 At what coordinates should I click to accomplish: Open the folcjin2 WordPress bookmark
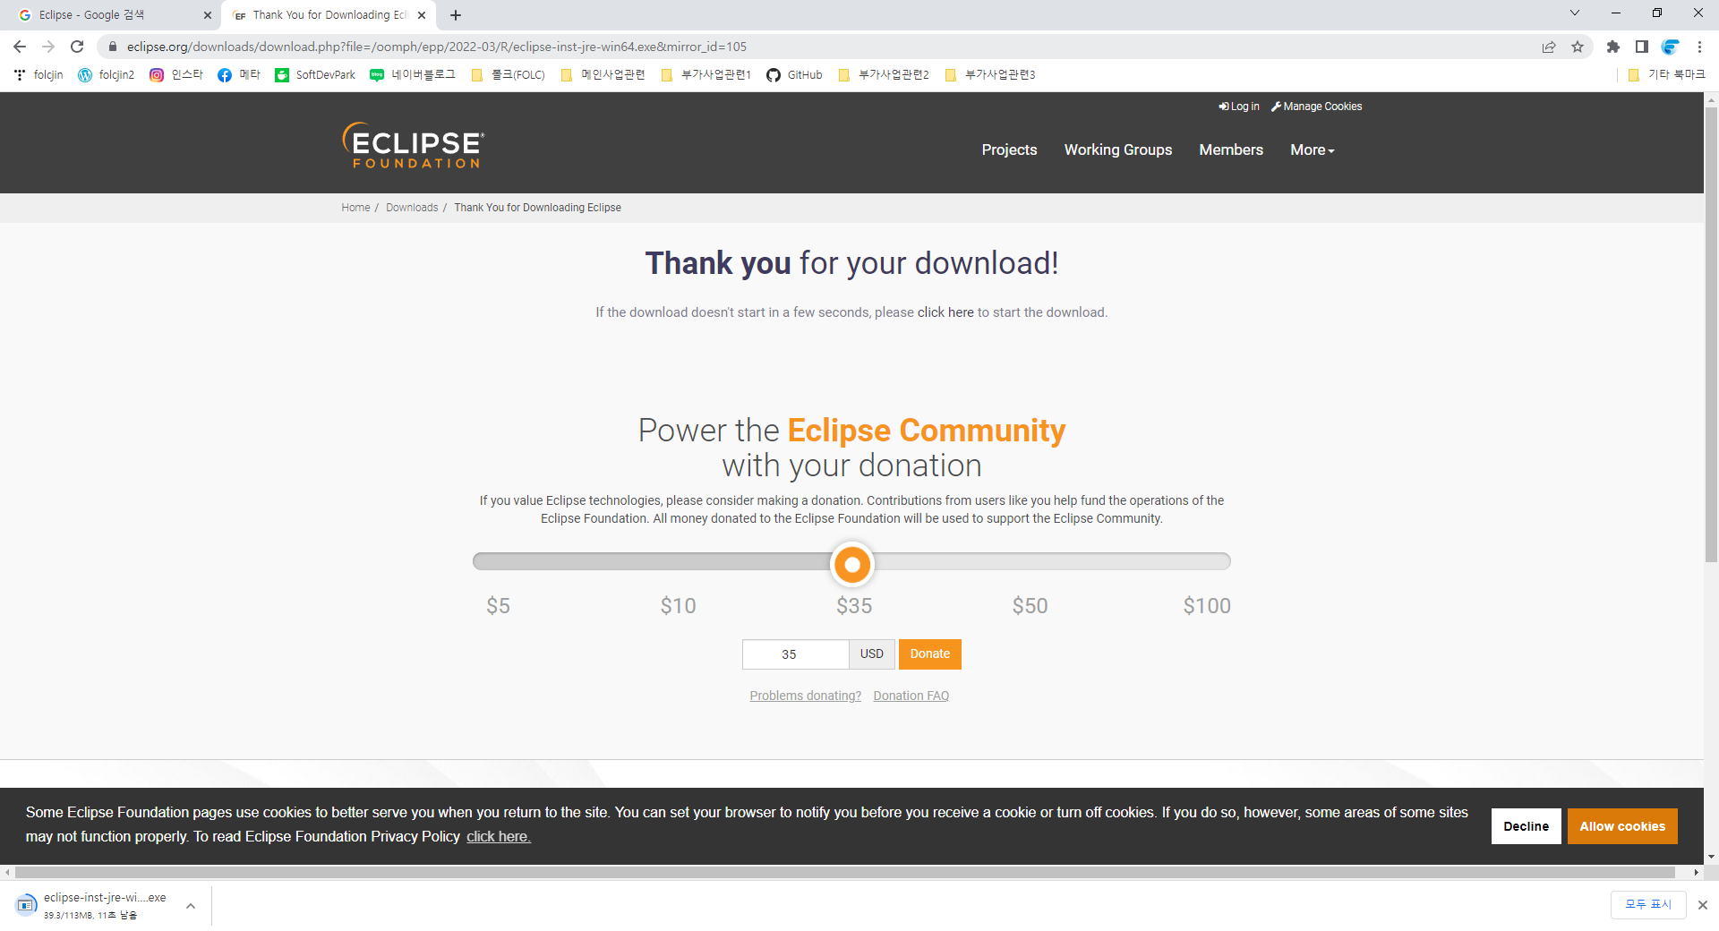click(107, 75)
